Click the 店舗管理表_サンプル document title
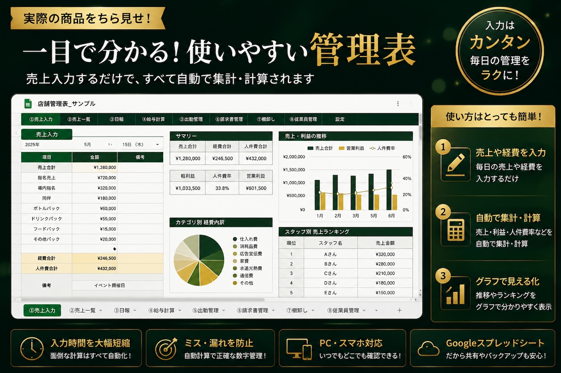Screen dimensions: 561x373 67,104
